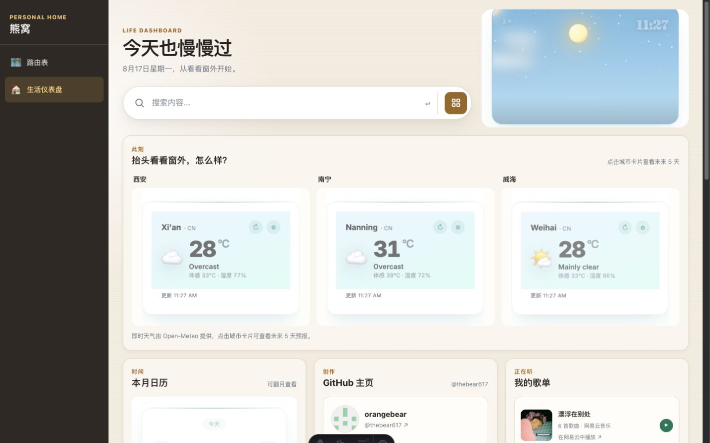710x443 pixels.
Task: Click the sun in the sky widget
Action: [x=578, y=33]
